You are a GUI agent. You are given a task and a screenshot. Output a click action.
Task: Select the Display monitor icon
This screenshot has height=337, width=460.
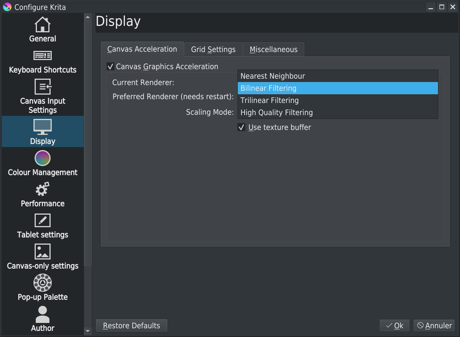43,127
